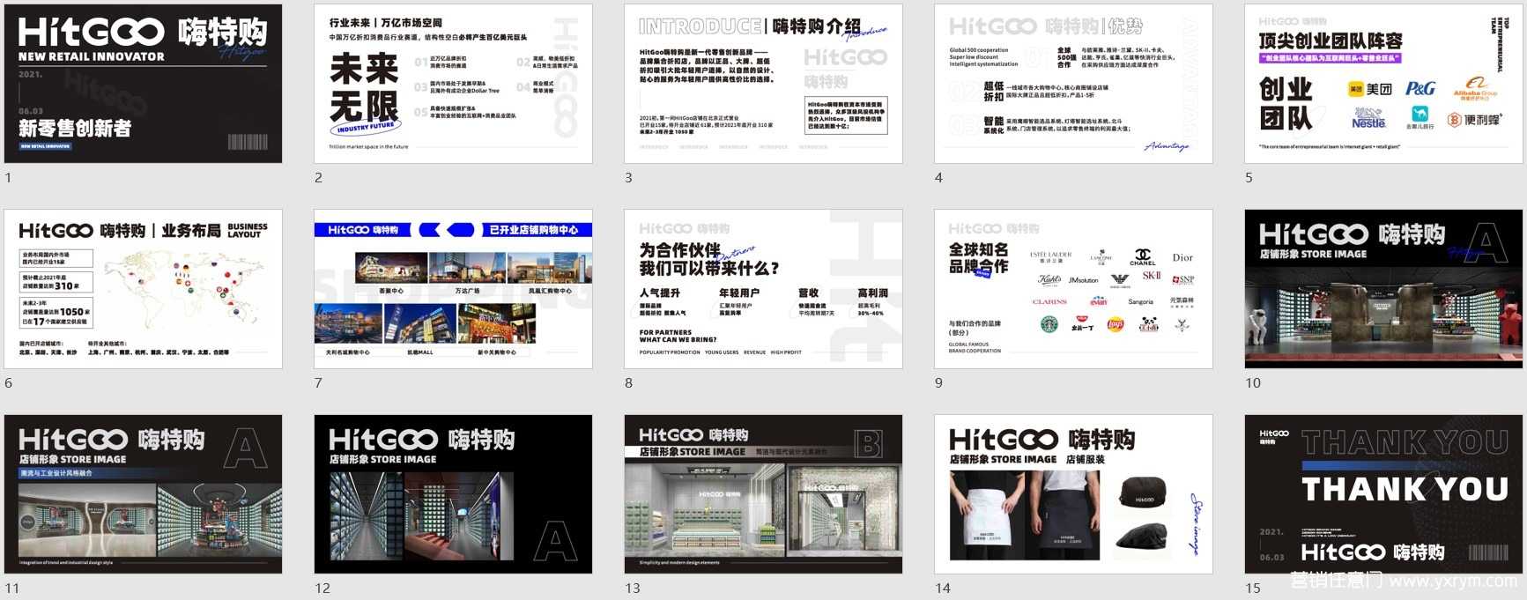Click the slide number "9" label
1527x600 pixels.
[939, 383]
